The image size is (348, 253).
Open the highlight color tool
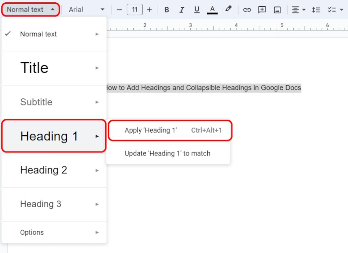pyautogui.click(x=228, y=9)
